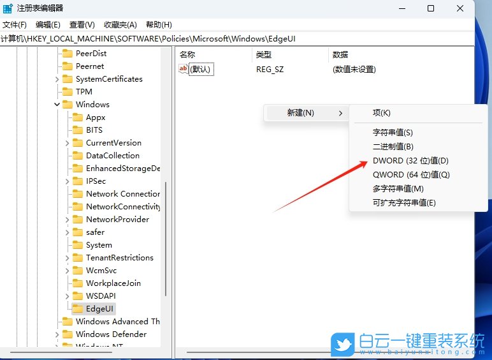This screenshot has height=360, width=492.
Task: Expand the TenantRestrictions tree node
Action: 67,259
